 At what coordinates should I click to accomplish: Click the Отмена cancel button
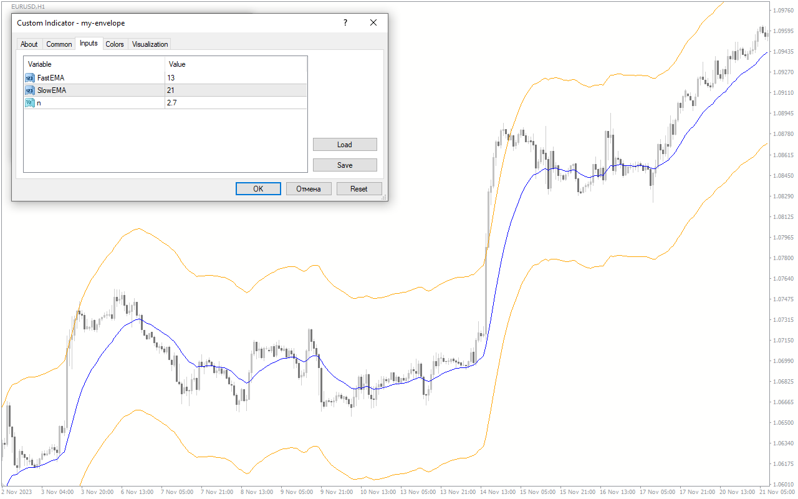tap(309, 189)
